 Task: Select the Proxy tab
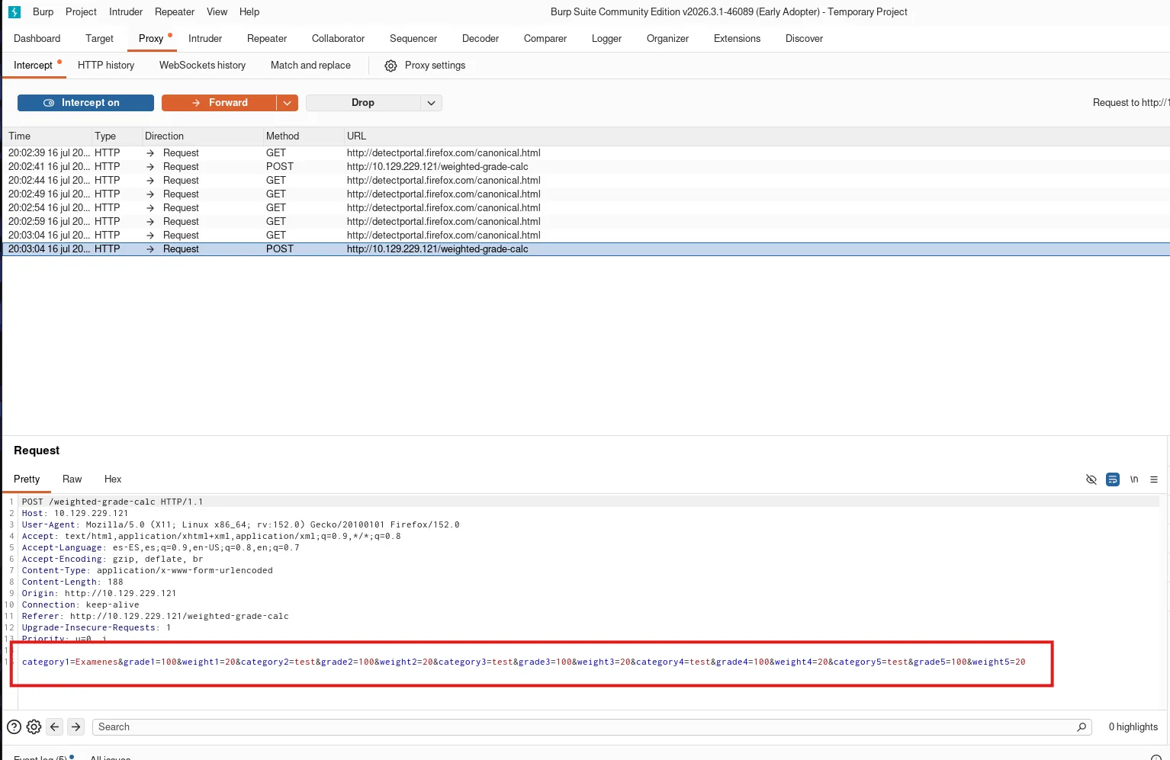[x=151, y=39]
